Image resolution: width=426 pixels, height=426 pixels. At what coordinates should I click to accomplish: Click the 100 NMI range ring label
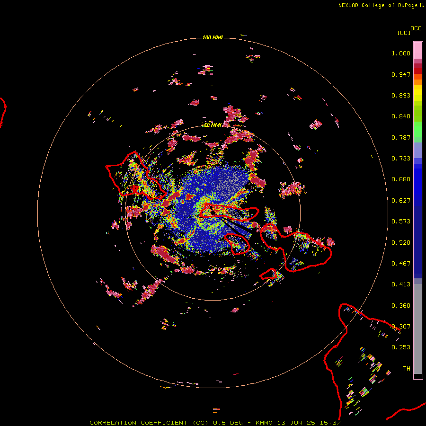click(213, 37)
